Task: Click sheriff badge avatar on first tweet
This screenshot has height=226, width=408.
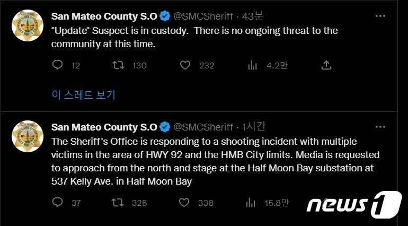Action: click(28, 27)
